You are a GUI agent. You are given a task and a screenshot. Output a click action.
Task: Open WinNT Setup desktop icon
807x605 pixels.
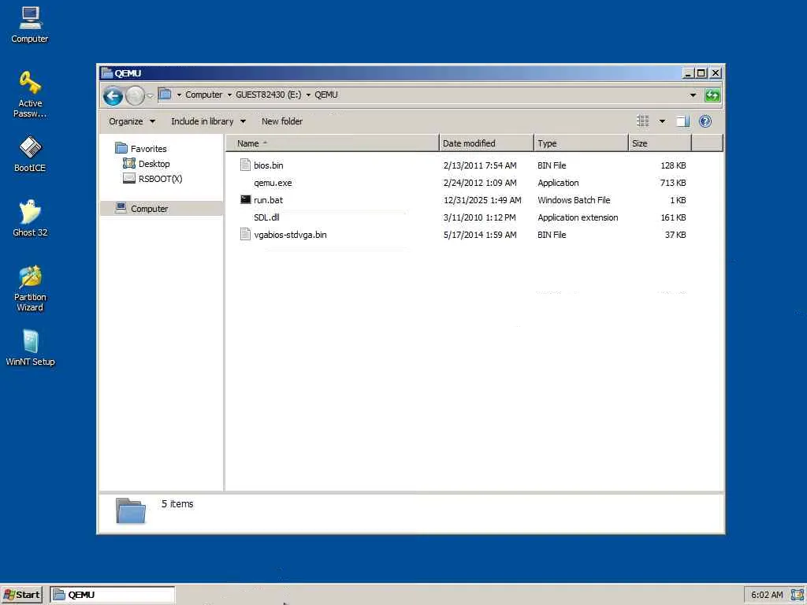click(30, 347)
